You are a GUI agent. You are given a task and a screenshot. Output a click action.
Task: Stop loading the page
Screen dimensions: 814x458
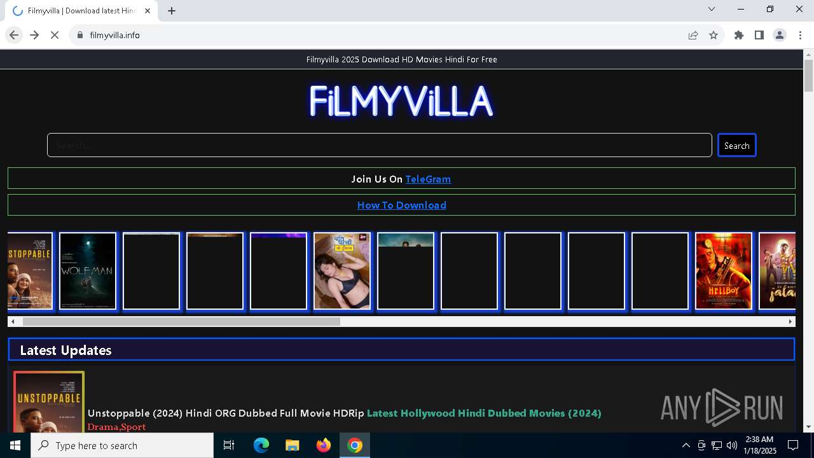55,35
